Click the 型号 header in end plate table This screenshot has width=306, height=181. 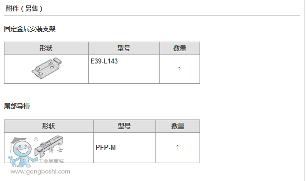point(124,126)
